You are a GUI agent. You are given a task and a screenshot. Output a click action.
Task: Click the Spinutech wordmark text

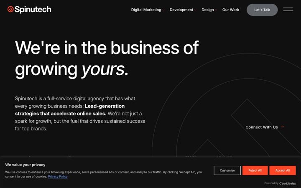coord(33,9)
